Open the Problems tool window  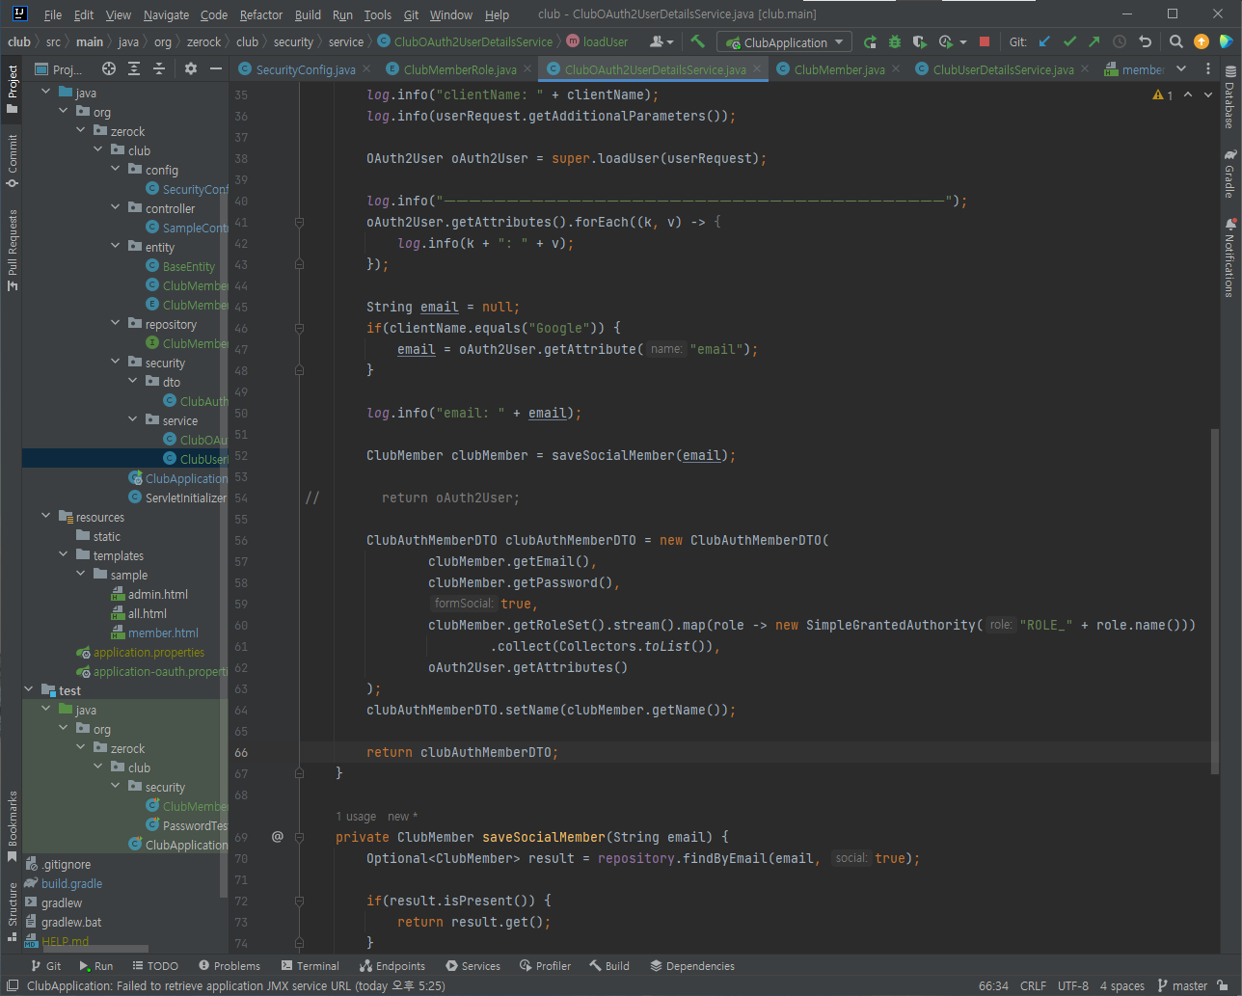(229, 965)
